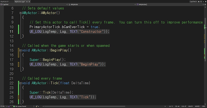Open the No issues found status
The image size is (207, 108).
click(x=20, y=106)
